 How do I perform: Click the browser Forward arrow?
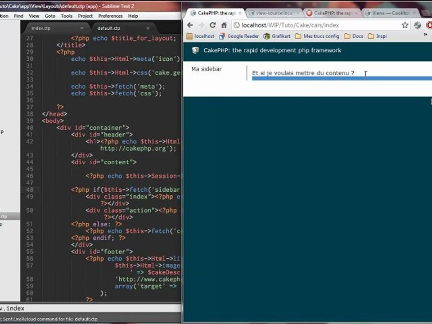[201, 25]
